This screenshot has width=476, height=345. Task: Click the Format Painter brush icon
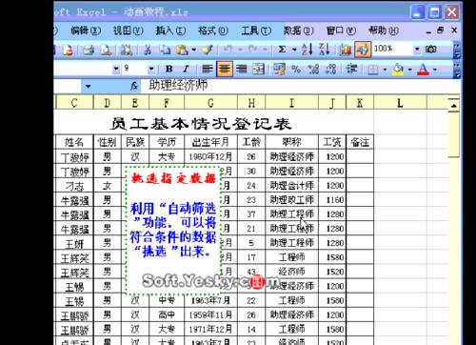208,50
